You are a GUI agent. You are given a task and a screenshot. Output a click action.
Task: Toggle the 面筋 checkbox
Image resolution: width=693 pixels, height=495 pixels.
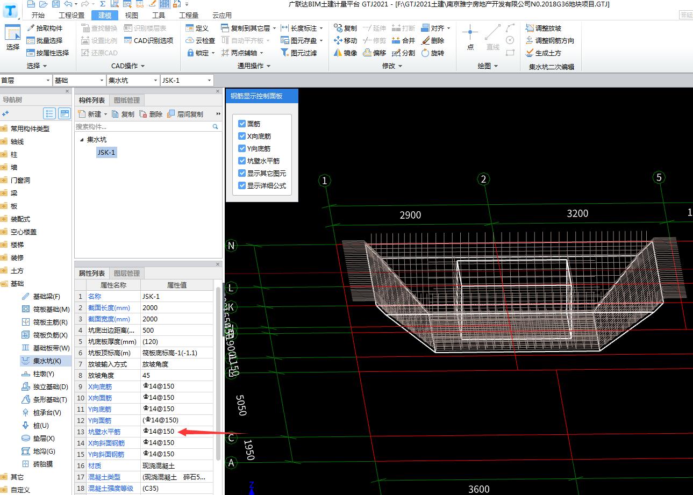[242, 124]
